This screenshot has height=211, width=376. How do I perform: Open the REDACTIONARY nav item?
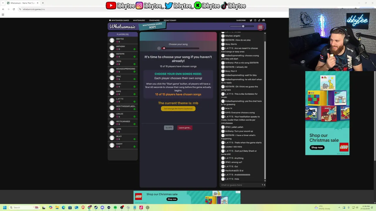170,20
